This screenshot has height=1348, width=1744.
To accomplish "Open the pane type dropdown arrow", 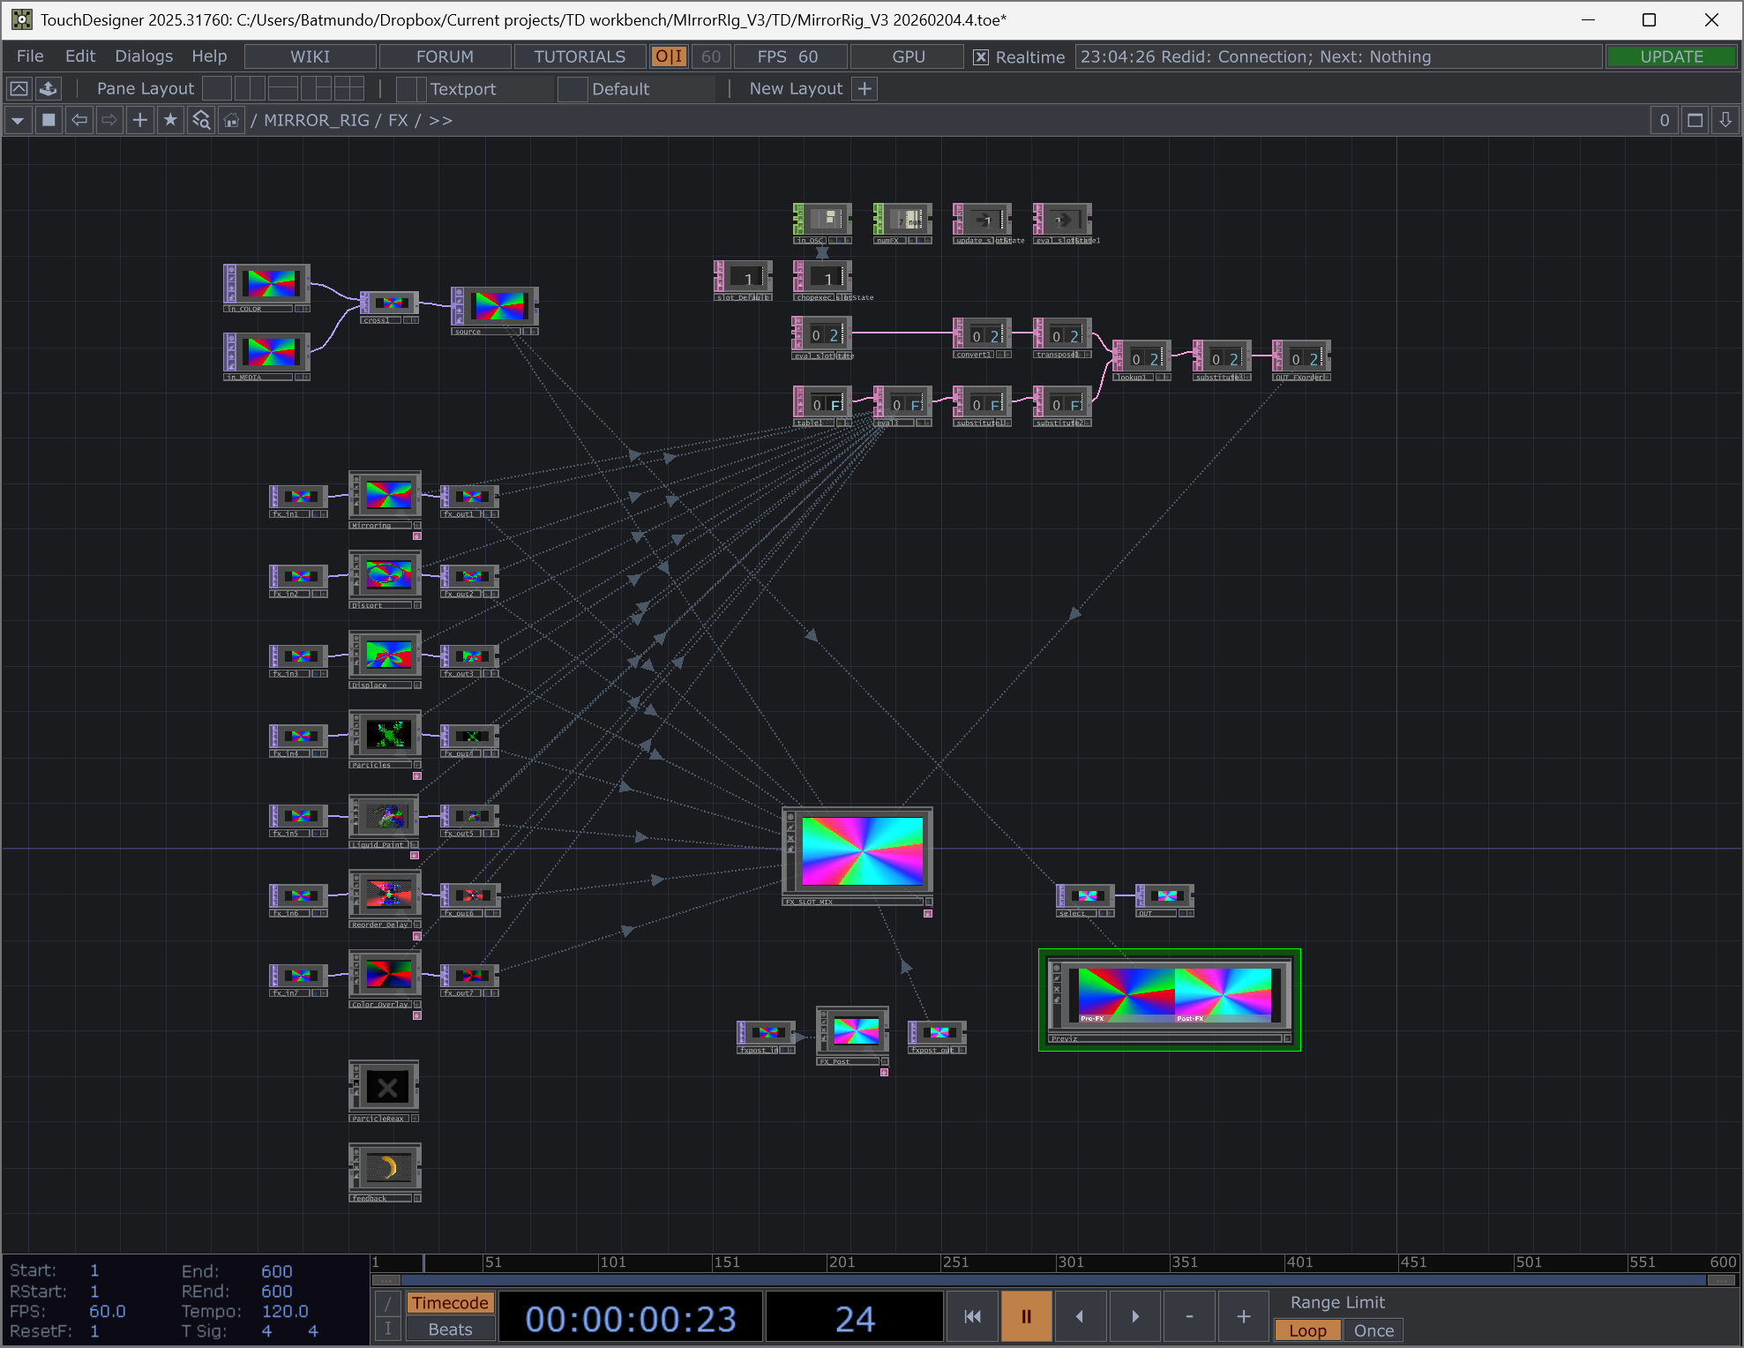I will (x=18, y=120).
